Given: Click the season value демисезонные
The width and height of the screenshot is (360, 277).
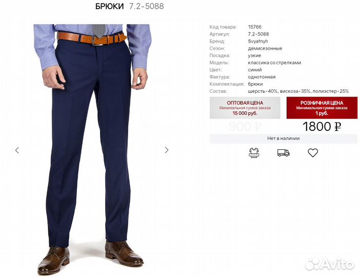Looking at the screenshot, I should (265, 48).
